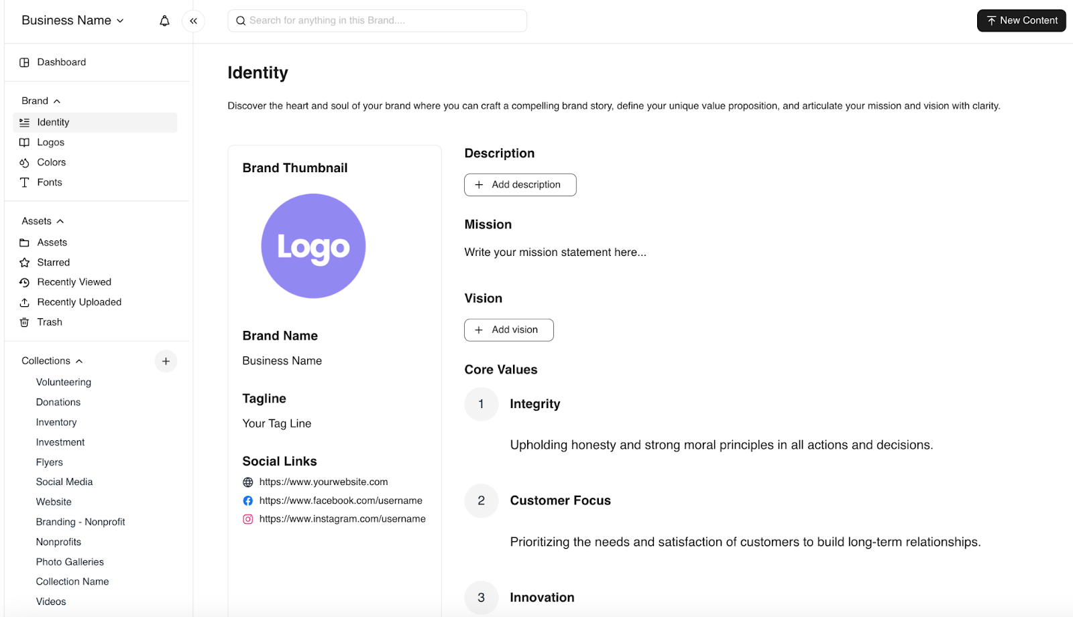Click the brand search input field
The height and width of the screenshot is (617, 1073).
click(377, 21)
